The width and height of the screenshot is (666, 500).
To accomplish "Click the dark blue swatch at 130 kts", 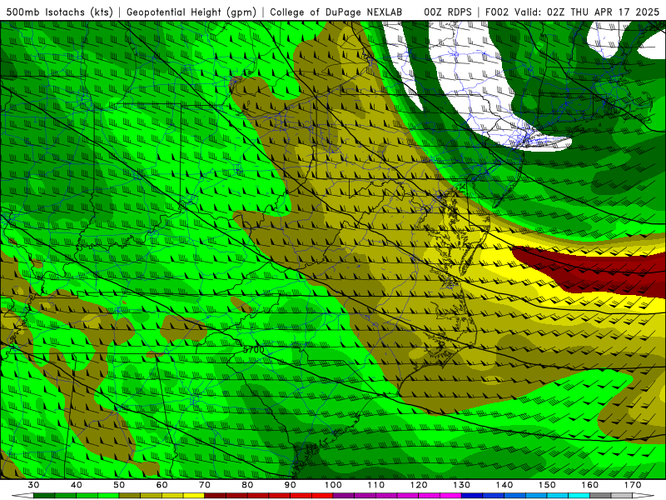I will [472, 495].
